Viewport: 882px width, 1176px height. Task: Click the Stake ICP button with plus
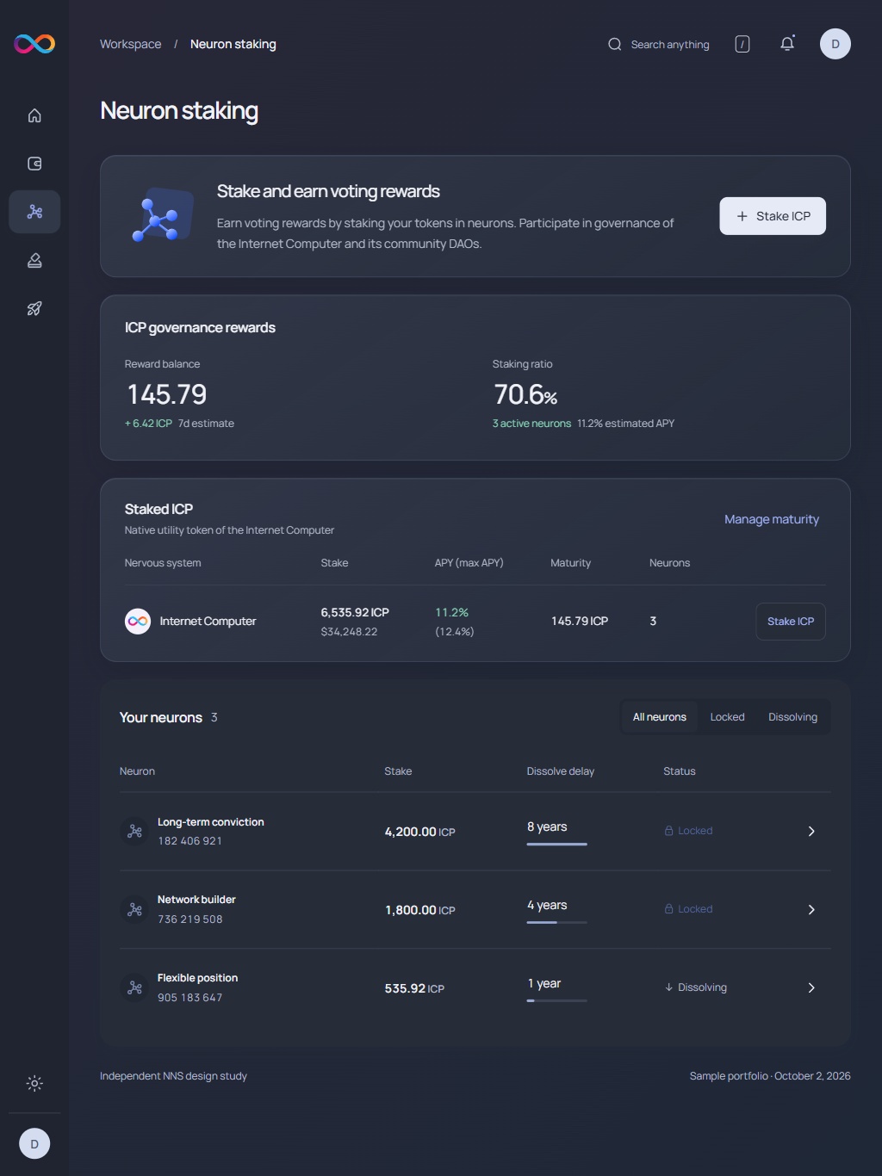click(x=773, y=216)
